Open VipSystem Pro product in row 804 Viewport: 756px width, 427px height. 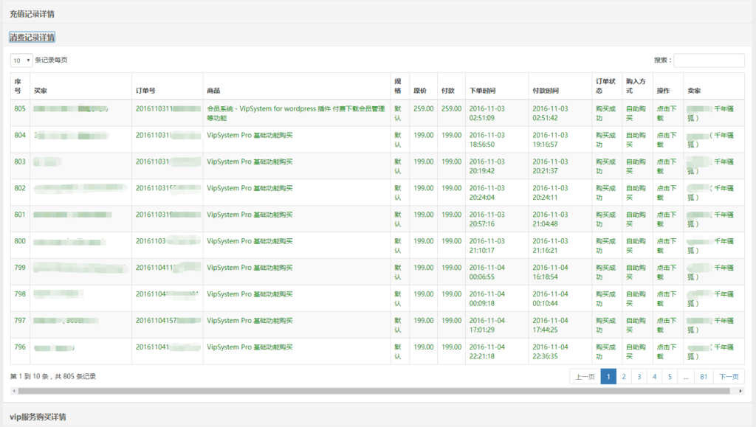(250, 135)
